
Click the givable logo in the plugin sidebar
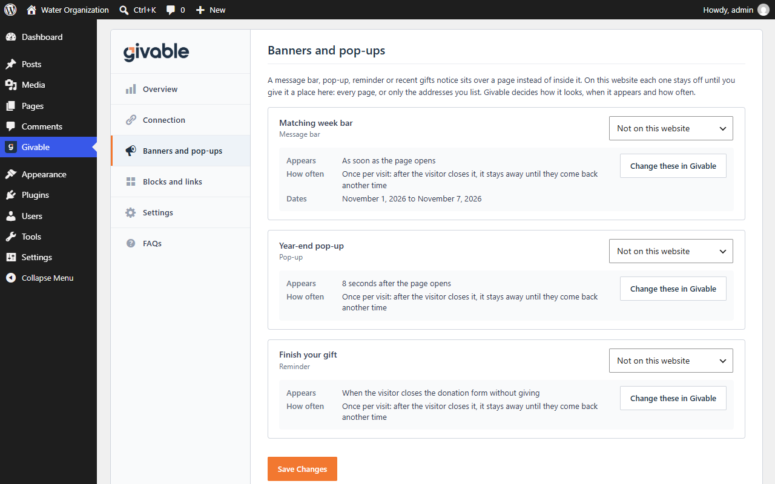pos(156,52)
